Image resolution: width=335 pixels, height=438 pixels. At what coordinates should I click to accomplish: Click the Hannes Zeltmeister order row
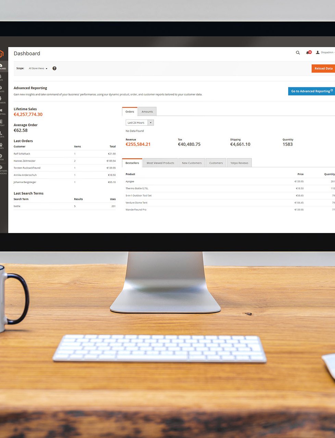coord(65,161)
